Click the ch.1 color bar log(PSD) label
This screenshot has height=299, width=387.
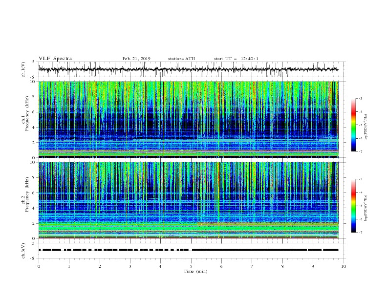pos(366,128)
